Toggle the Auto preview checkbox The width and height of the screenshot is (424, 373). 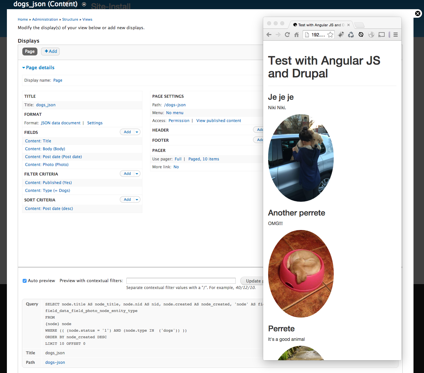[25, 281]
